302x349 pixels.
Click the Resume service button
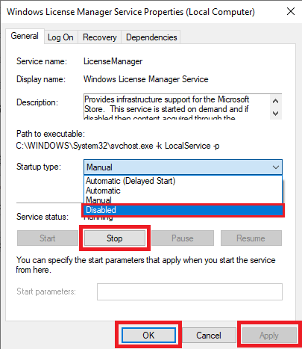(x=251, y=238)
